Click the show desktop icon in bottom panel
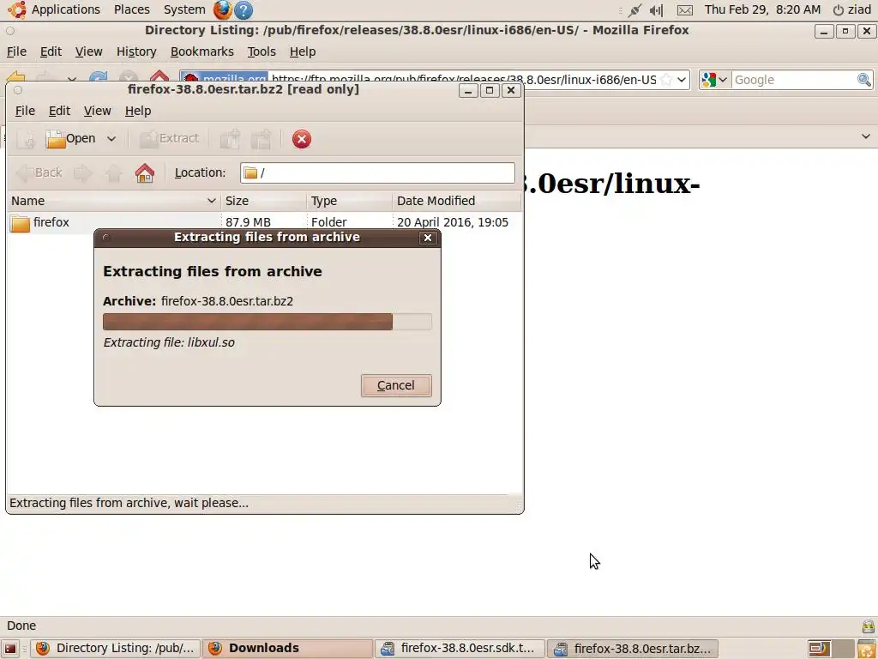 10,649
